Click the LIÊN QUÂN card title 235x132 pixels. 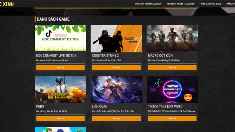[100, 106]
